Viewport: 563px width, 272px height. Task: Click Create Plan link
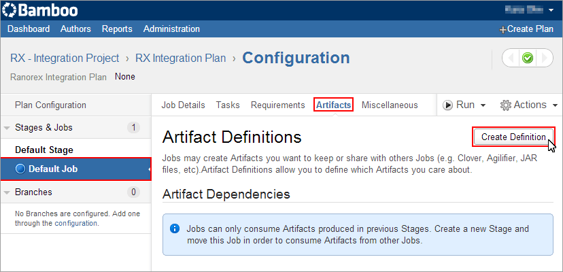click(x=526, y=29)
